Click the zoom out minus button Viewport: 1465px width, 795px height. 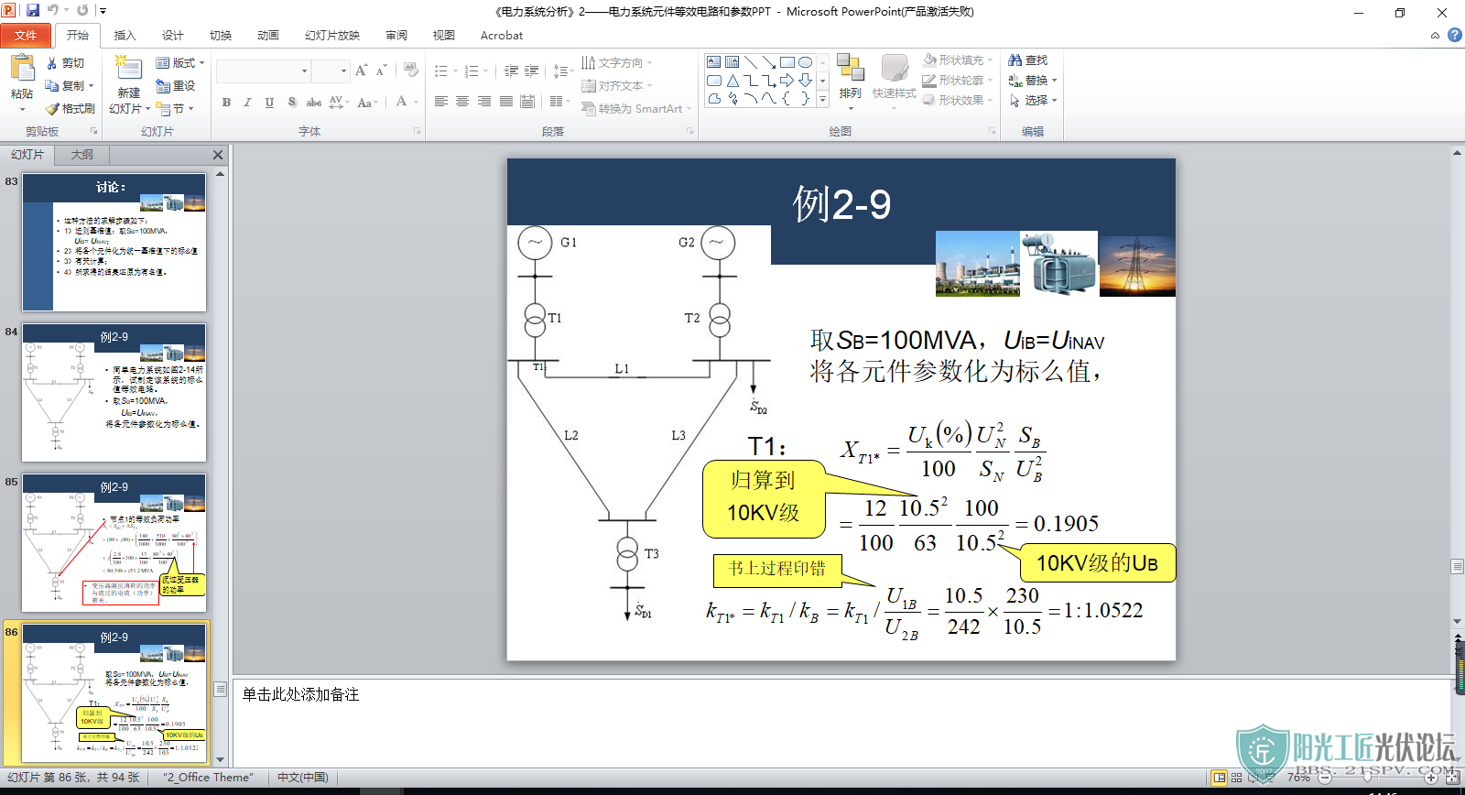(x=1324, y=778)
